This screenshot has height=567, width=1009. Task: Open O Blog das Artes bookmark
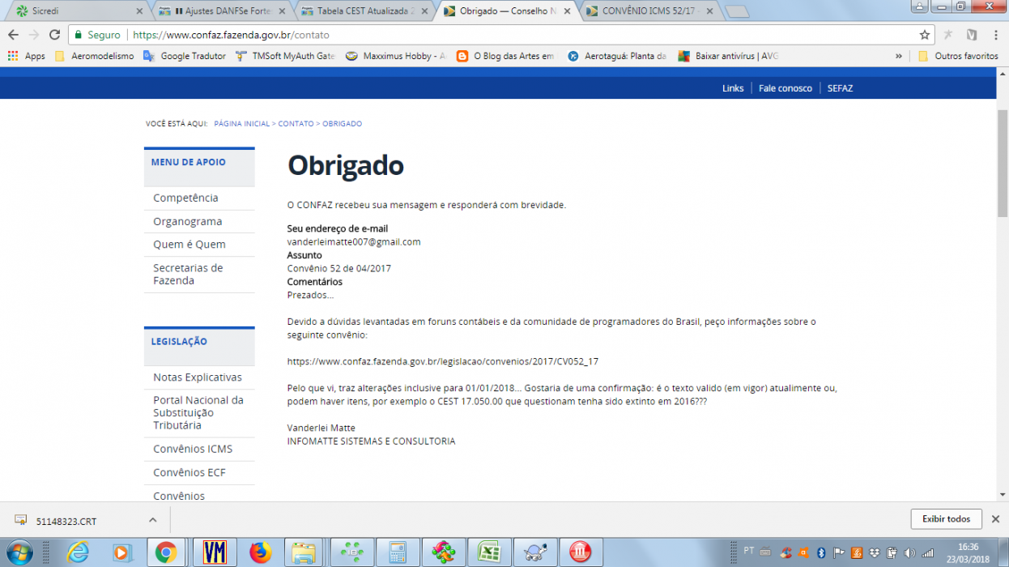point(506,56)
